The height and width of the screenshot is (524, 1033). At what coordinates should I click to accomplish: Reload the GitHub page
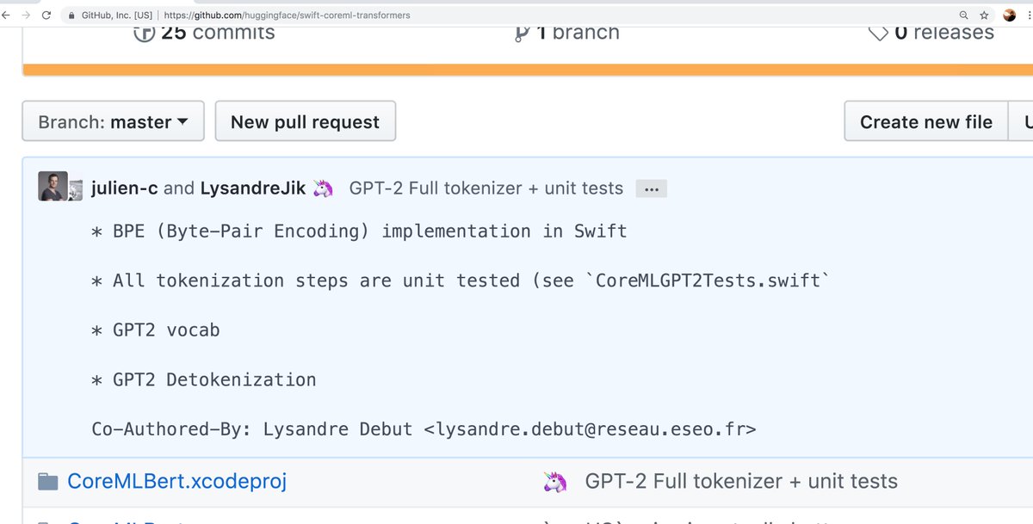(46, 15)
